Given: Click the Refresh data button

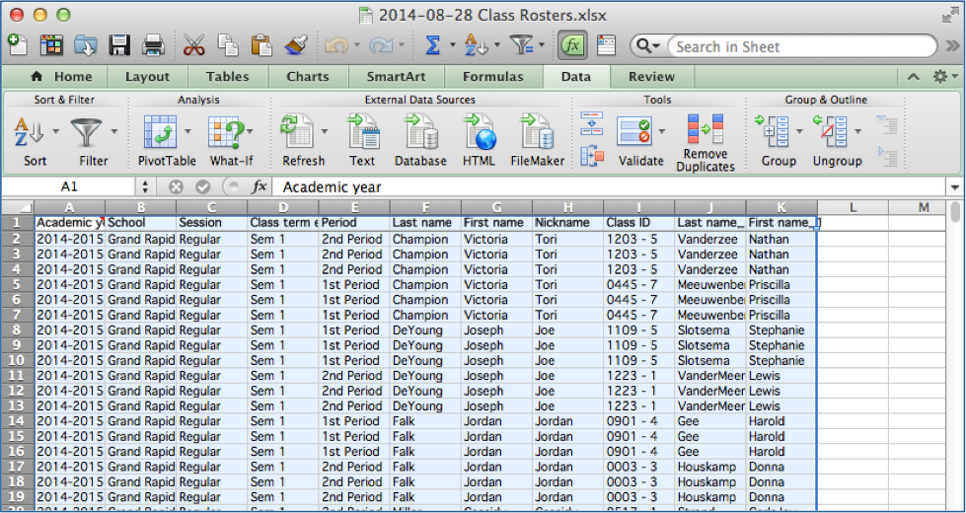Looking at the screenshot, I should tap(292, 131).
